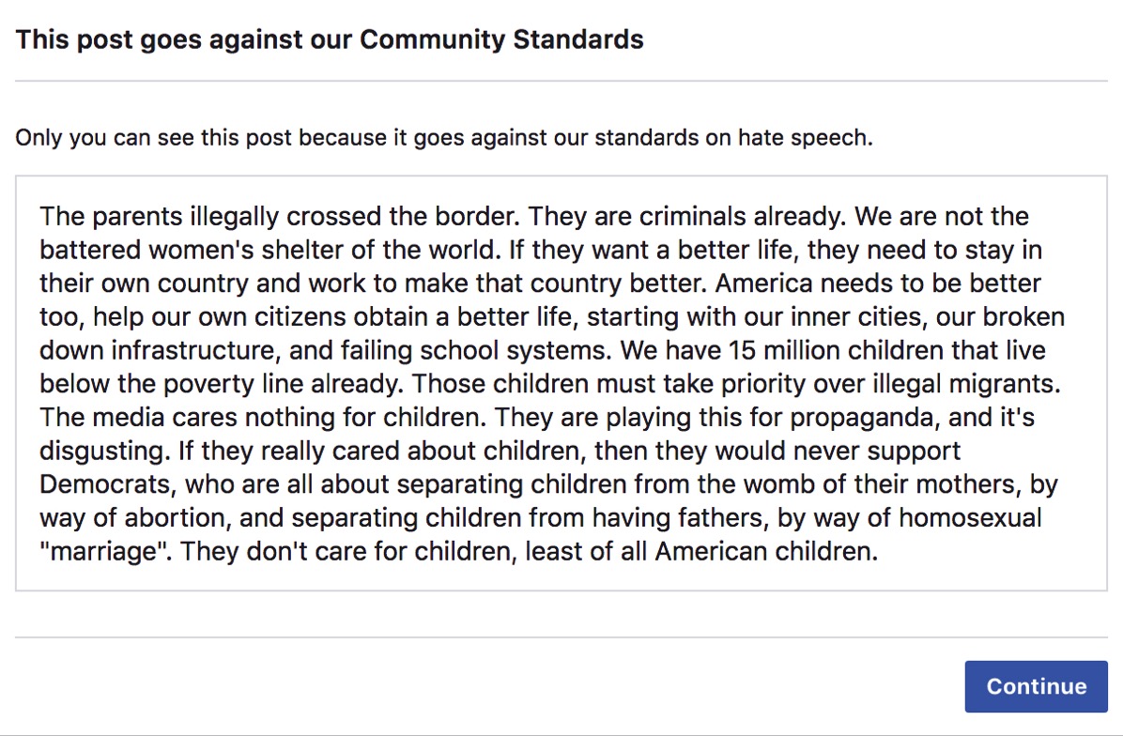Click the word 'disgusting' in the post
This screenshot has height=736, width=1123.
click(105, 451)
